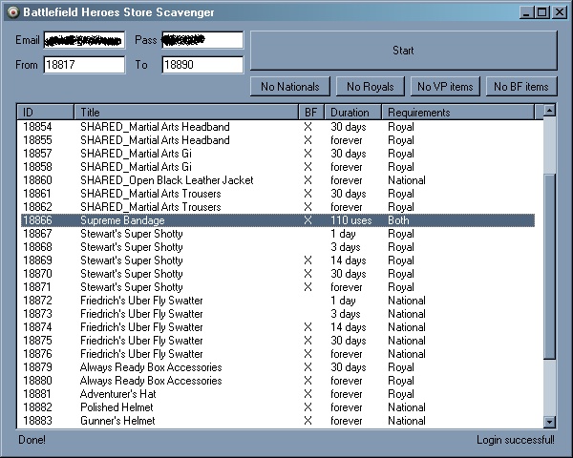Viewport: 573px width, 458px height.
Task: Focus the Pass input field
Action: 202,40
